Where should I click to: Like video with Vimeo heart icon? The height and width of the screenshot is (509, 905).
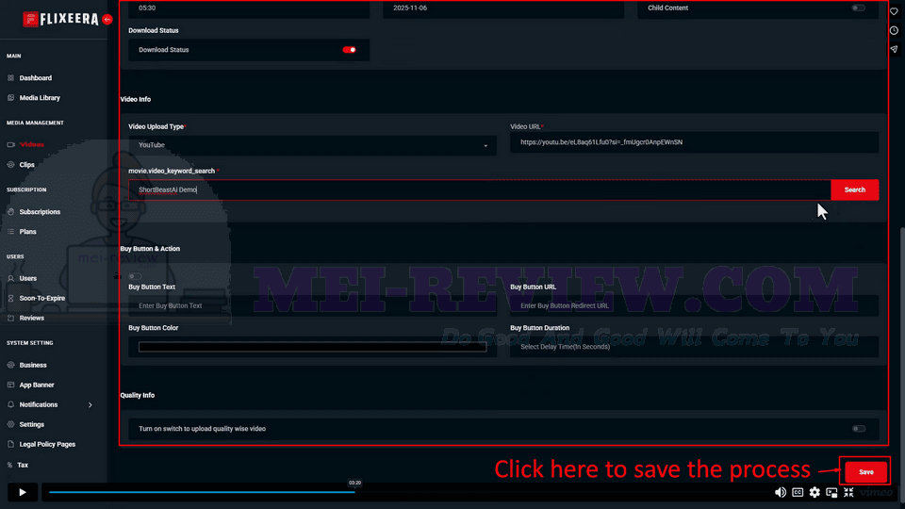click(x=894, y=11)
